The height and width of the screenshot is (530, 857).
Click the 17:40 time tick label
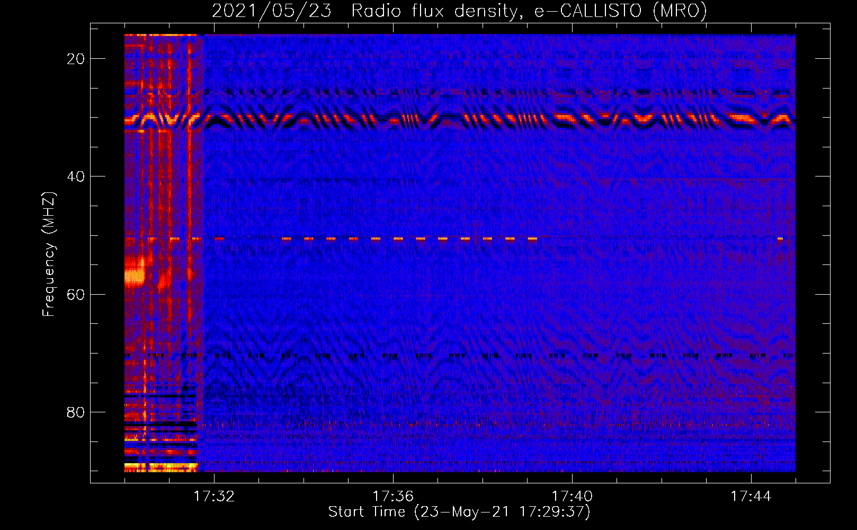coord(572,496)
